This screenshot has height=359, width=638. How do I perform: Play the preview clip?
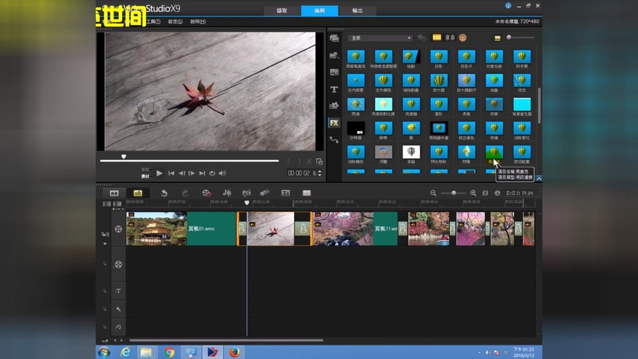159,173
